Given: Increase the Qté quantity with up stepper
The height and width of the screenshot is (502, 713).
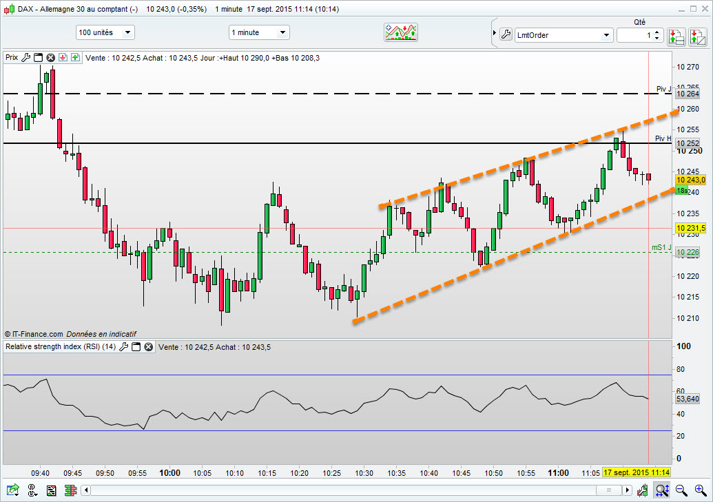Looking at the screenshot, I should pyautogui.click(x=657, y=32).
